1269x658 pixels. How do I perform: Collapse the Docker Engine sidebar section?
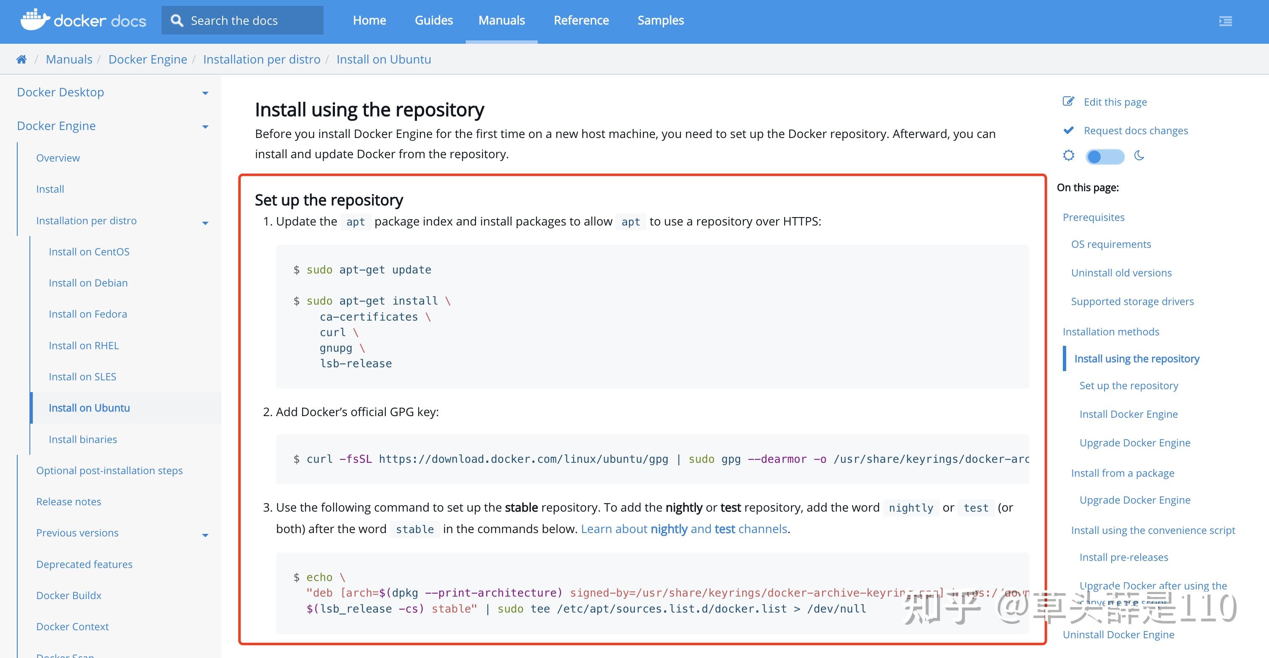[205, 127]
